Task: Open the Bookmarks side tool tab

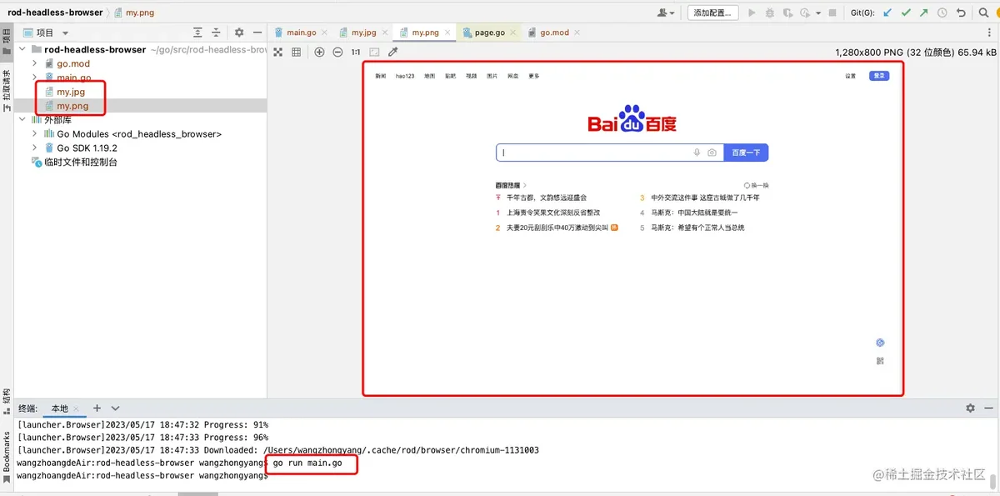Action: point(7,456)
